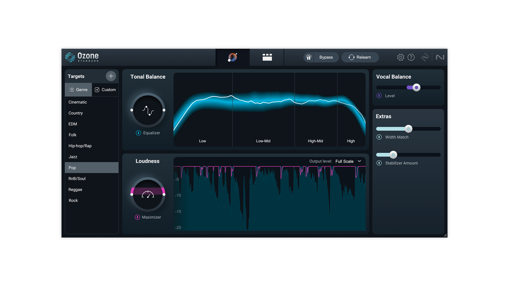This screenshot has height=286, width=509.
Task: Select the RnB/Soul genre target
Action: [91, 179]
